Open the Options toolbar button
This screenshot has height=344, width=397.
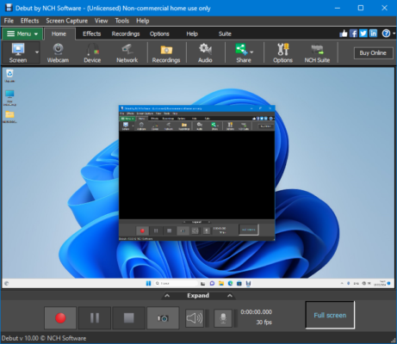(282, 52)
